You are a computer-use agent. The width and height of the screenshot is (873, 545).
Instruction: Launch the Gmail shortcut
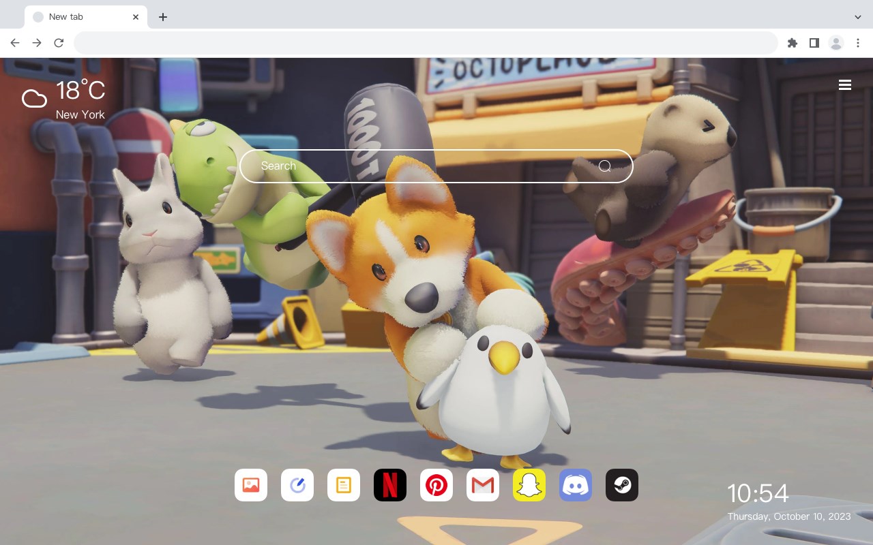pyautogui.click(x=483, y=485)
